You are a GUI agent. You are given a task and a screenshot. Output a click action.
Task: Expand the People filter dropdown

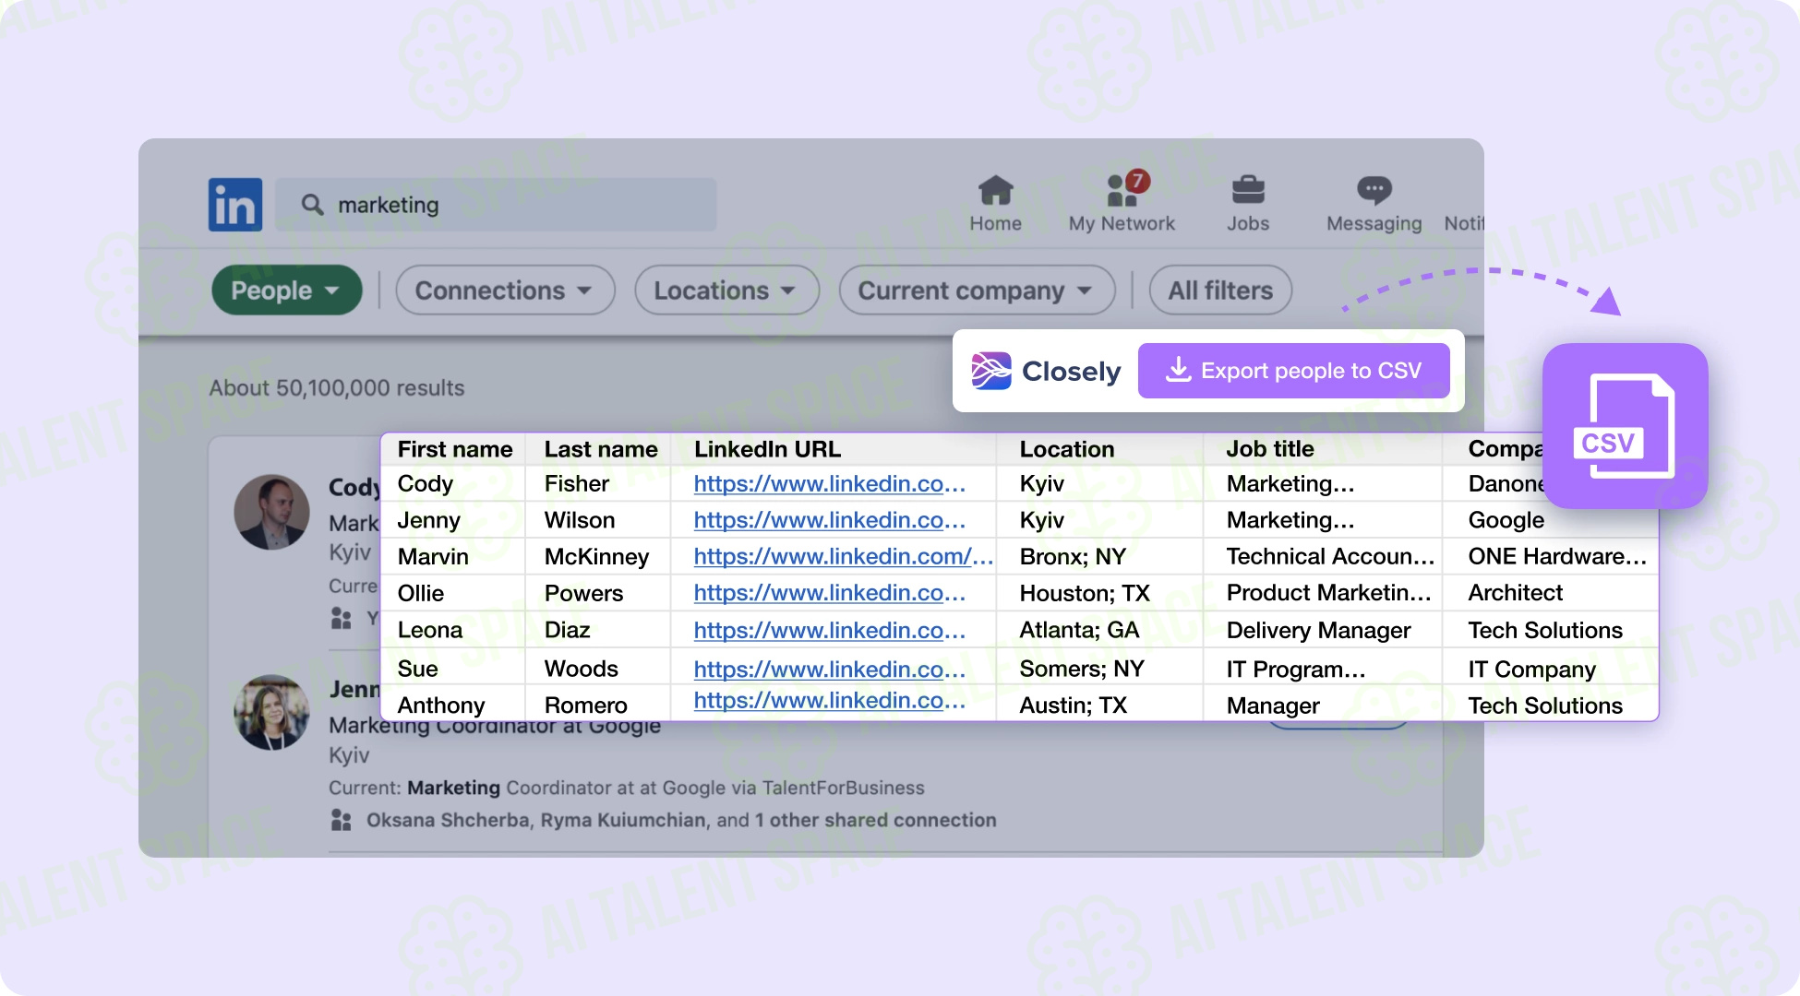tap(287, 290)
